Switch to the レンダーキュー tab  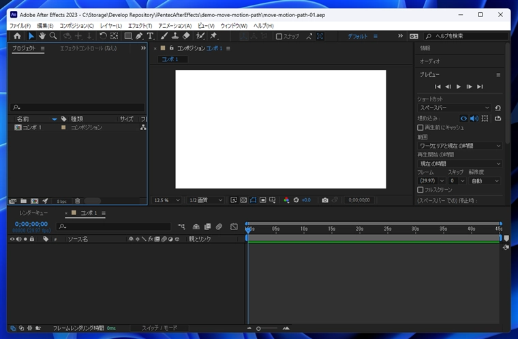coord(33,213)
